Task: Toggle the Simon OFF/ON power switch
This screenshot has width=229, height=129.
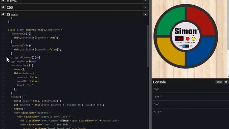Action: point(186,46)
